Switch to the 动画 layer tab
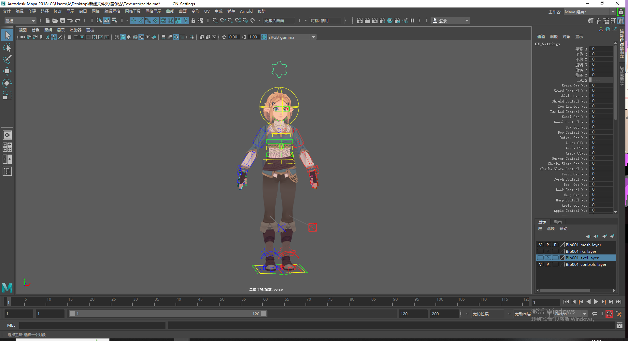The image size is (628, 341). tap(558, 222)
